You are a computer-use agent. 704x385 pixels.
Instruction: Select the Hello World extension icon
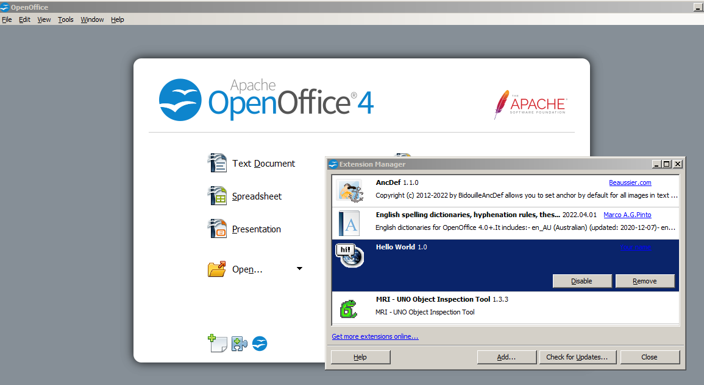349,255
